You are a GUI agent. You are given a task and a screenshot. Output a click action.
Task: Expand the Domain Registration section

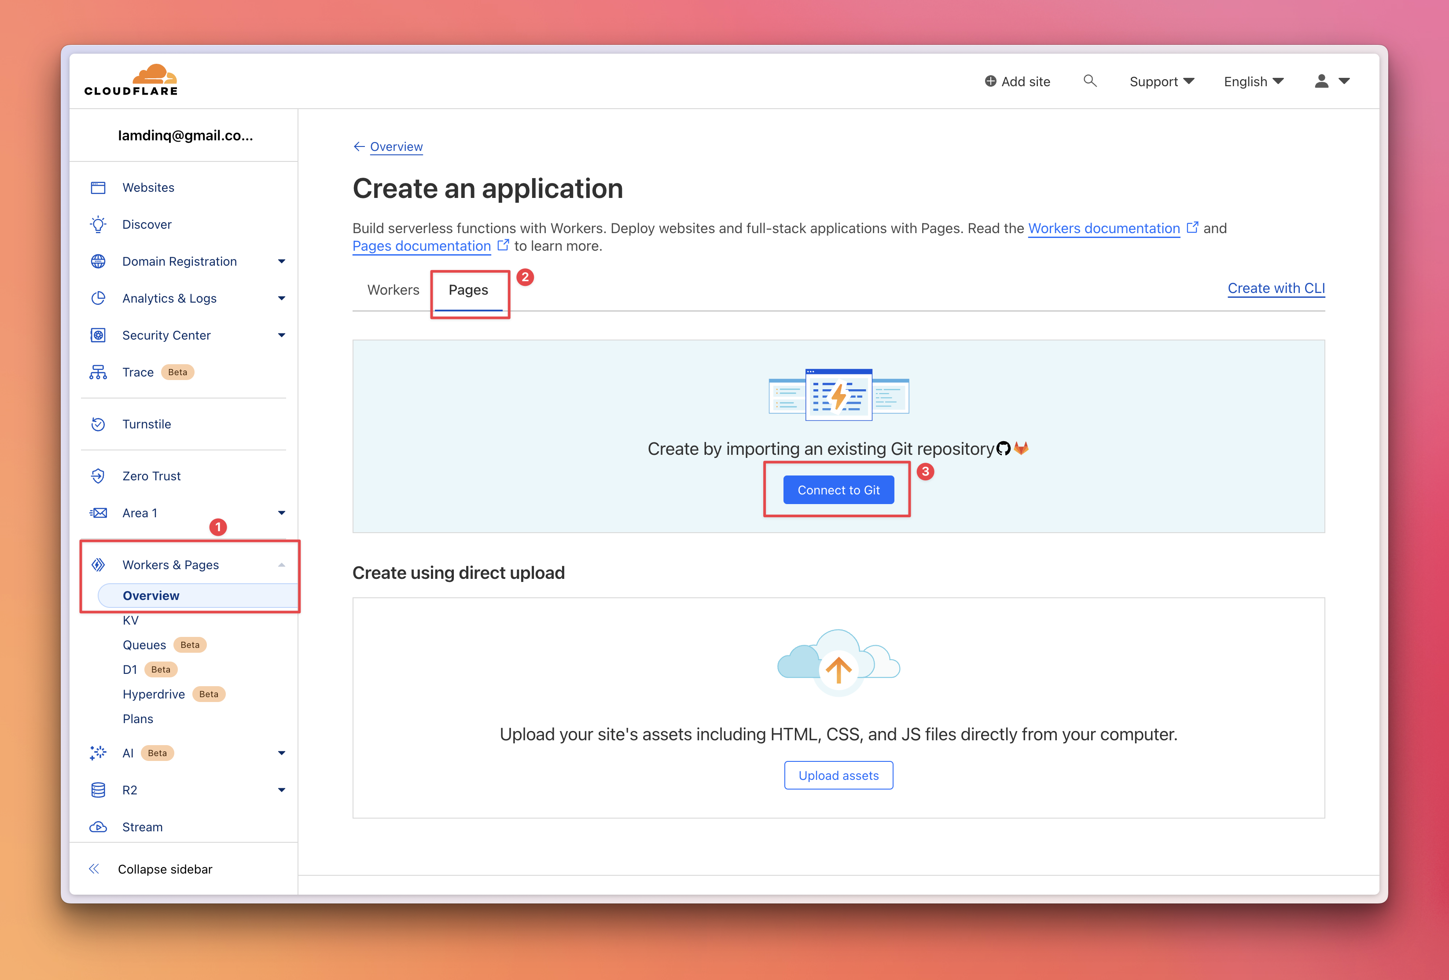click(281, 262)
